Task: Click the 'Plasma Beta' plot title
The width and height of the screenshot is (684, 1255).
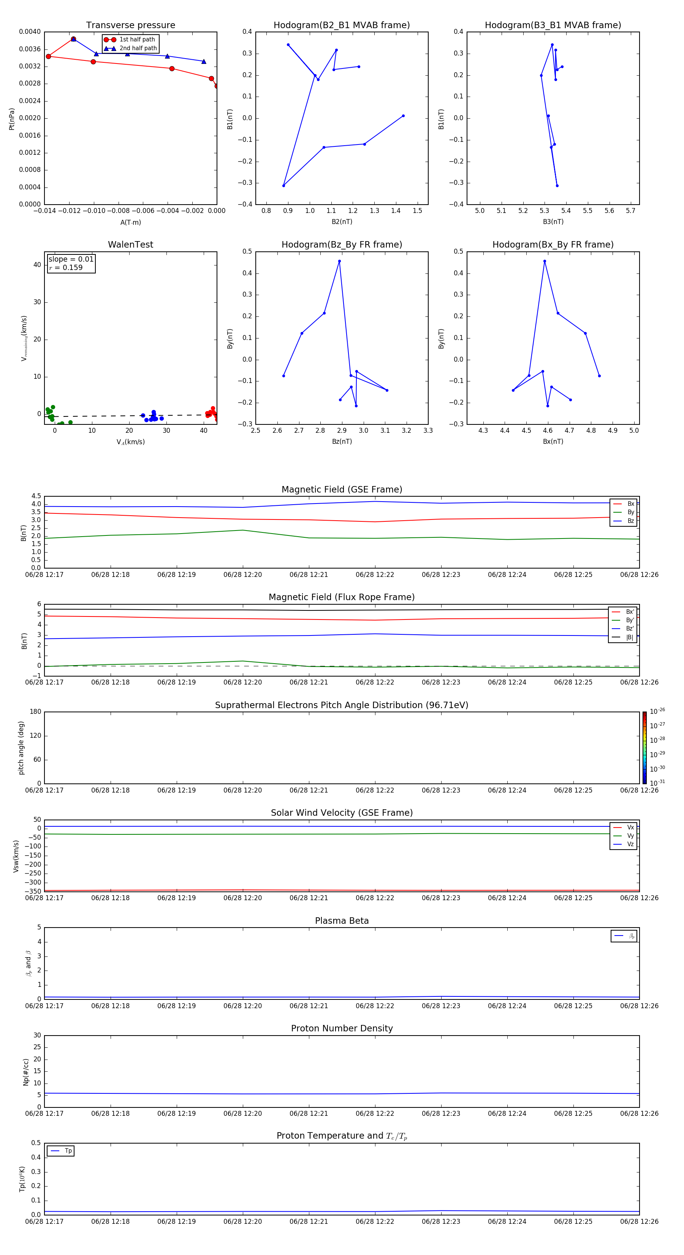Action: click(342, 921)
